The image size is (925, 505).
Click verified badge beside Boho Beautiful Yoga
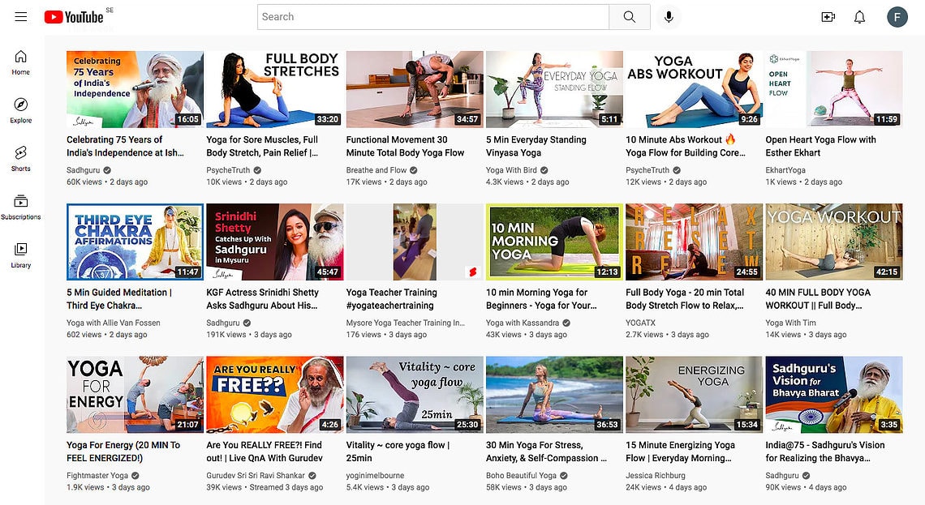coord(563,476)
